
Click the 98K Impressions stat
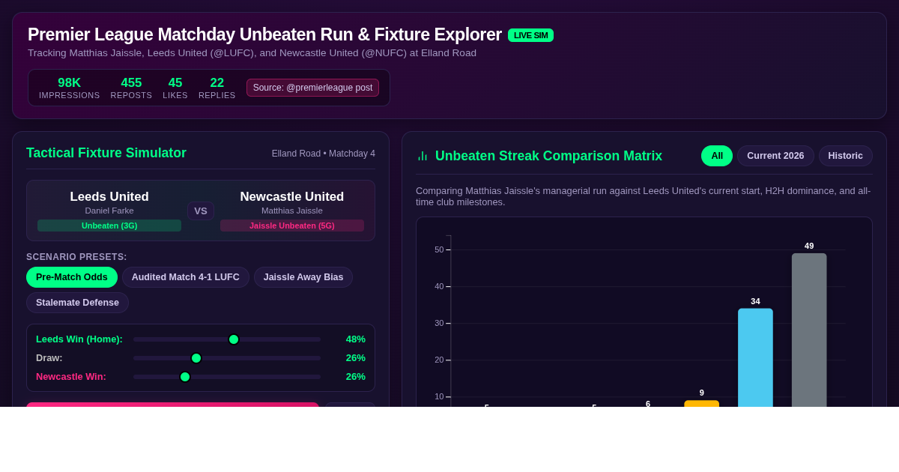coord(69,88)
